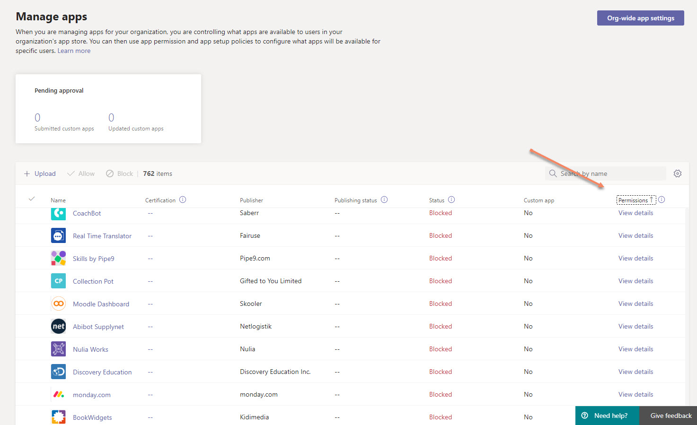View details for Real Time Translator
Viewport: 697px width, 425px height.
tap(635, 235)
